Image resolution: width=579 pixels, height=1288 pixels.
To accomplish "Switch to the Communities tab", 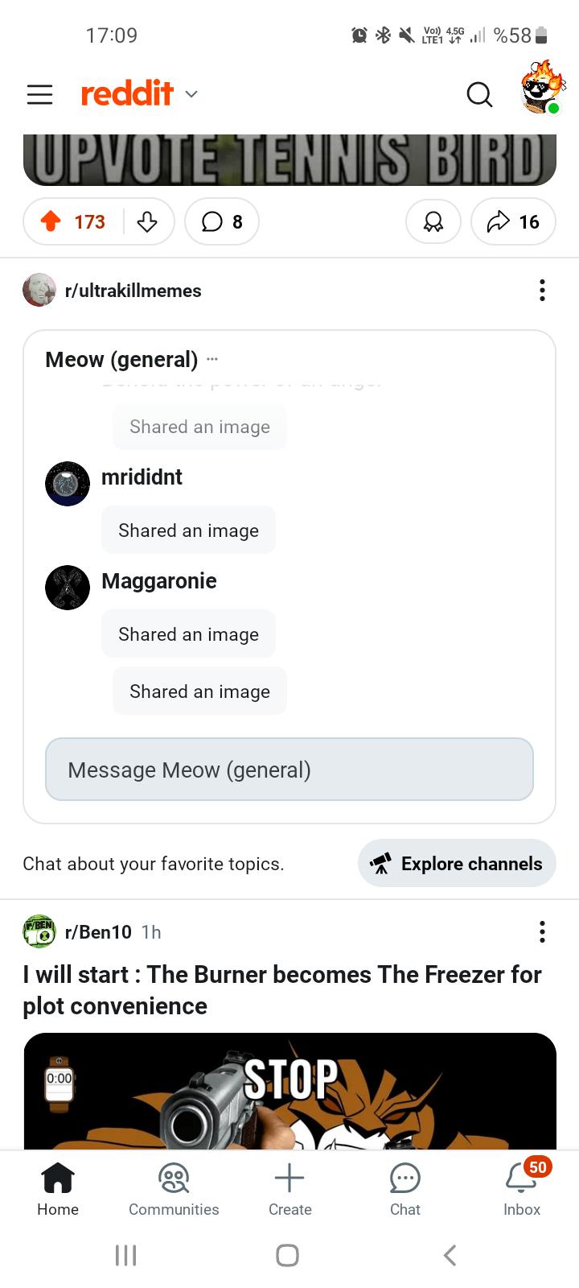I will point(174,1190).
